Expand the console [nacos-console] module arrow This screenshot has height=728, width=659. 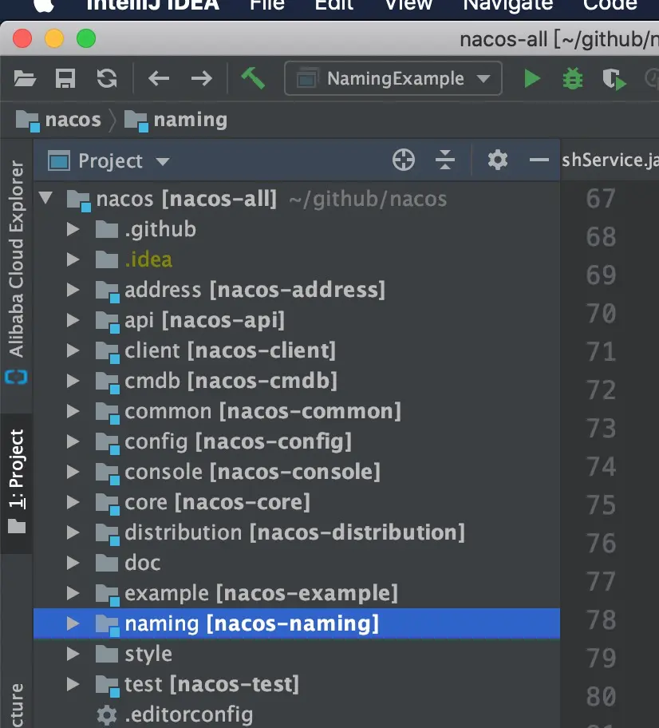coord(73,472)
